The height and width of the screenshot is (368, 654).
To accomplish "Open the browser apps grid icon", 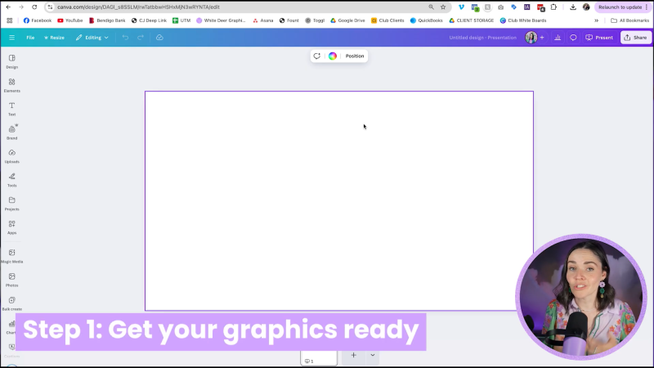I will tap(10, 20).
